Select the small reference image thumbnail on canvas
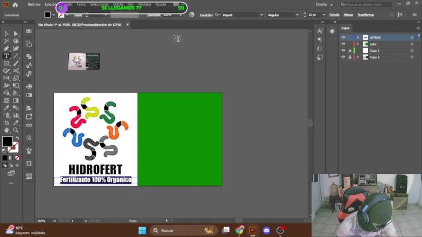Viewport: 422px width, 237px height. (84, 61)
